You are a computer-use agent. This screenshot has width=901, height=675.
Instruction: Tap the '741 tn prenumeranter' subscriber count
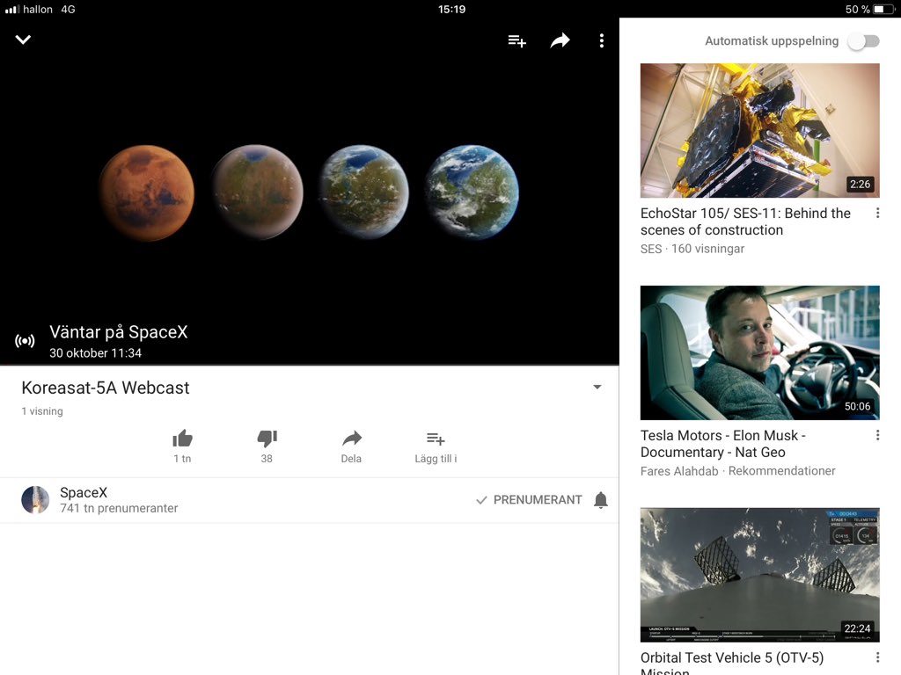[119, 509]
